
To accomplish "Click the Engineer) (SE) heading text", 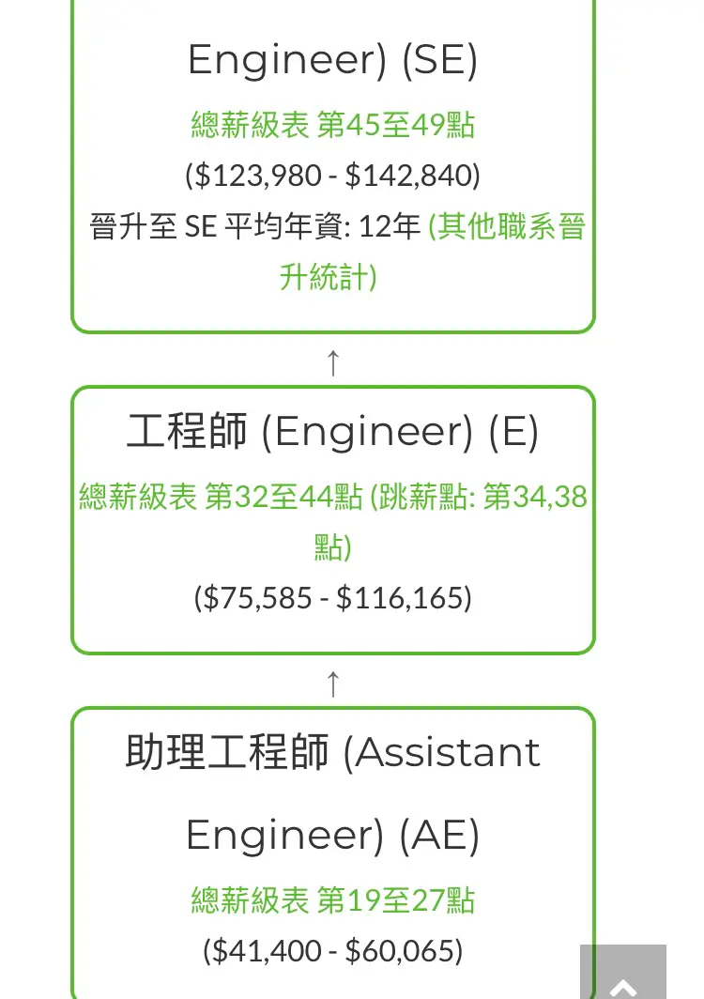I will pos(332,60).
